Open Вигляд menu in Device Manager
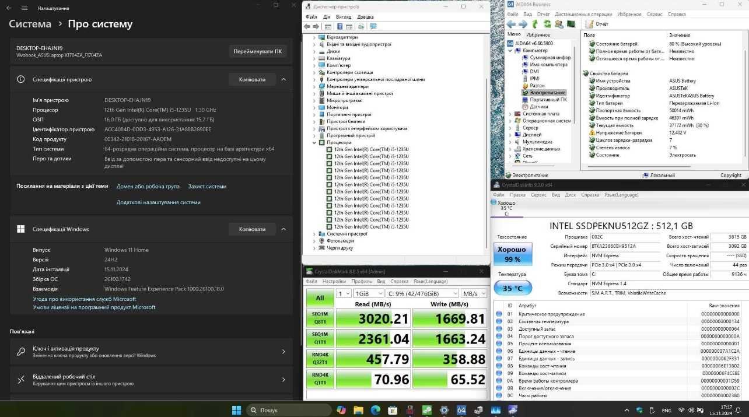The image size is (749, 417). [344, 17]
